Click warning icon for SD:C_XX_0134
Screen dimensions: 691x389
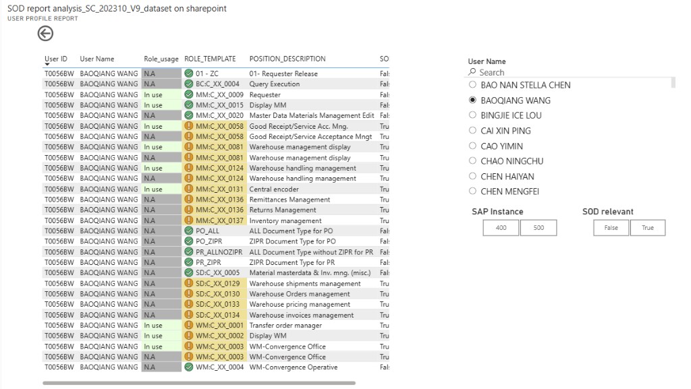[189, 315]
